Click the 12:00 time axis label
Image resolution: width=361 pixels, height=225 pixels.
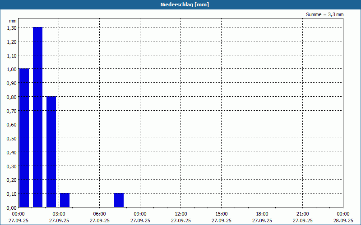[x=181, y=214]
